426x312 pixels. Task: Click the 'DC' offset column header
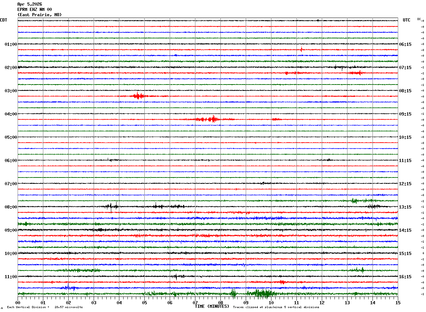[x=419, y=19]
